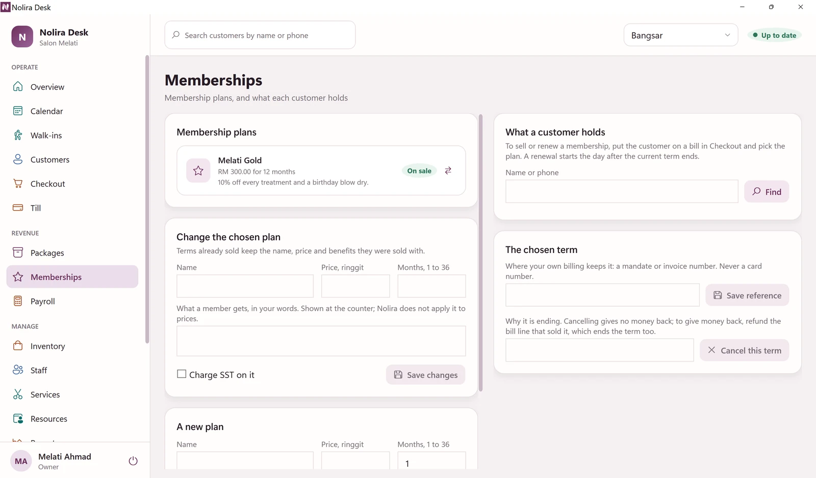Open the Calendar section
This screenshot has height=478, width=816.
[x=72, y=111]
